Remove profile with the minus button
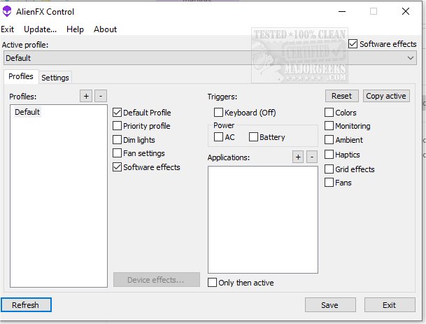Screen dimensions: 426x324 [101, 96]
